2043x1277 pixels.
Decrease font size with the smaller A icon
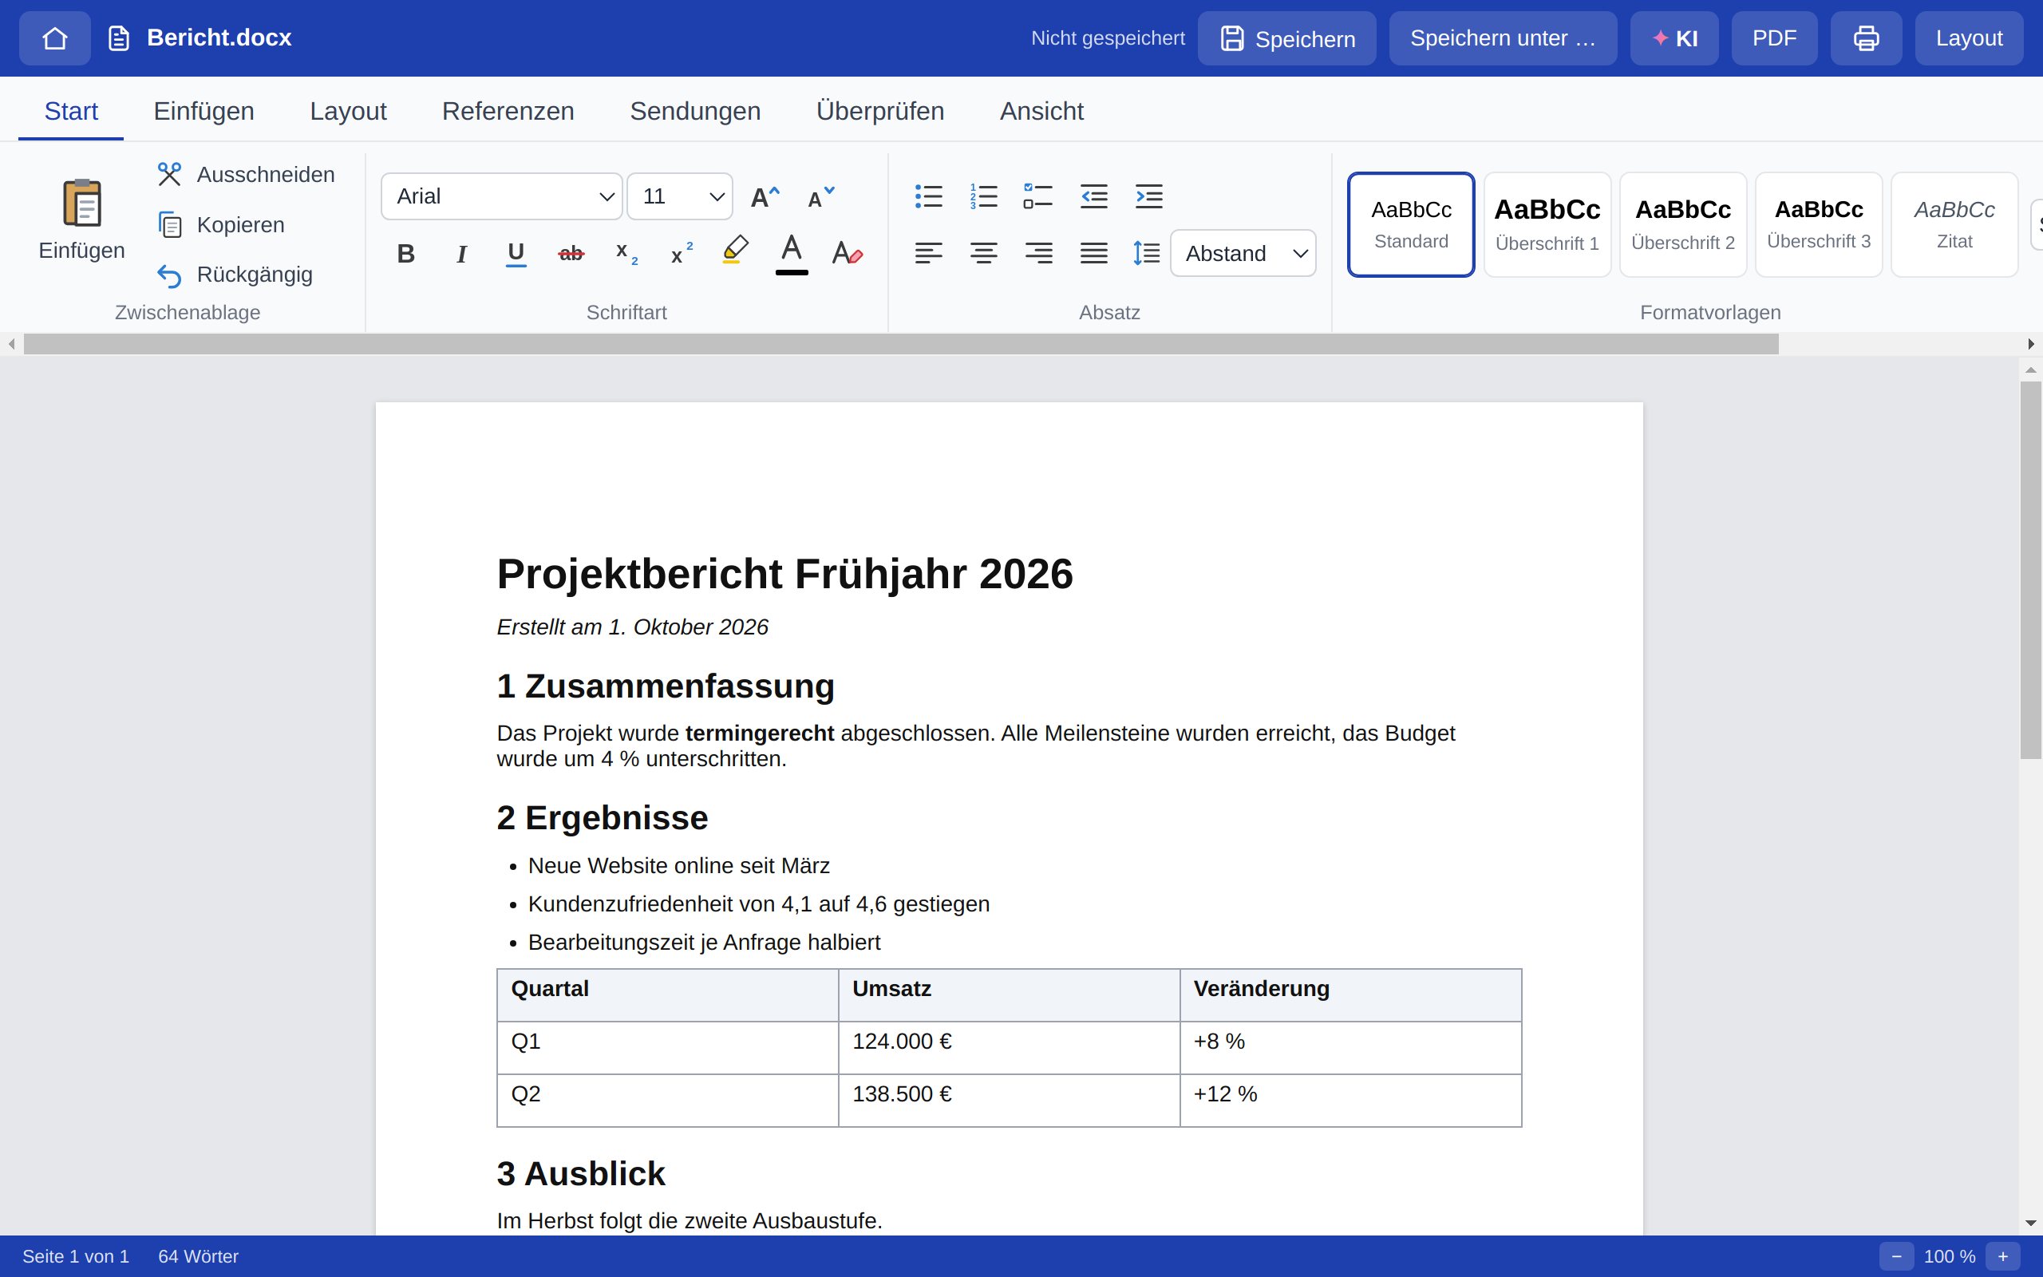click(x=820, y=197)
